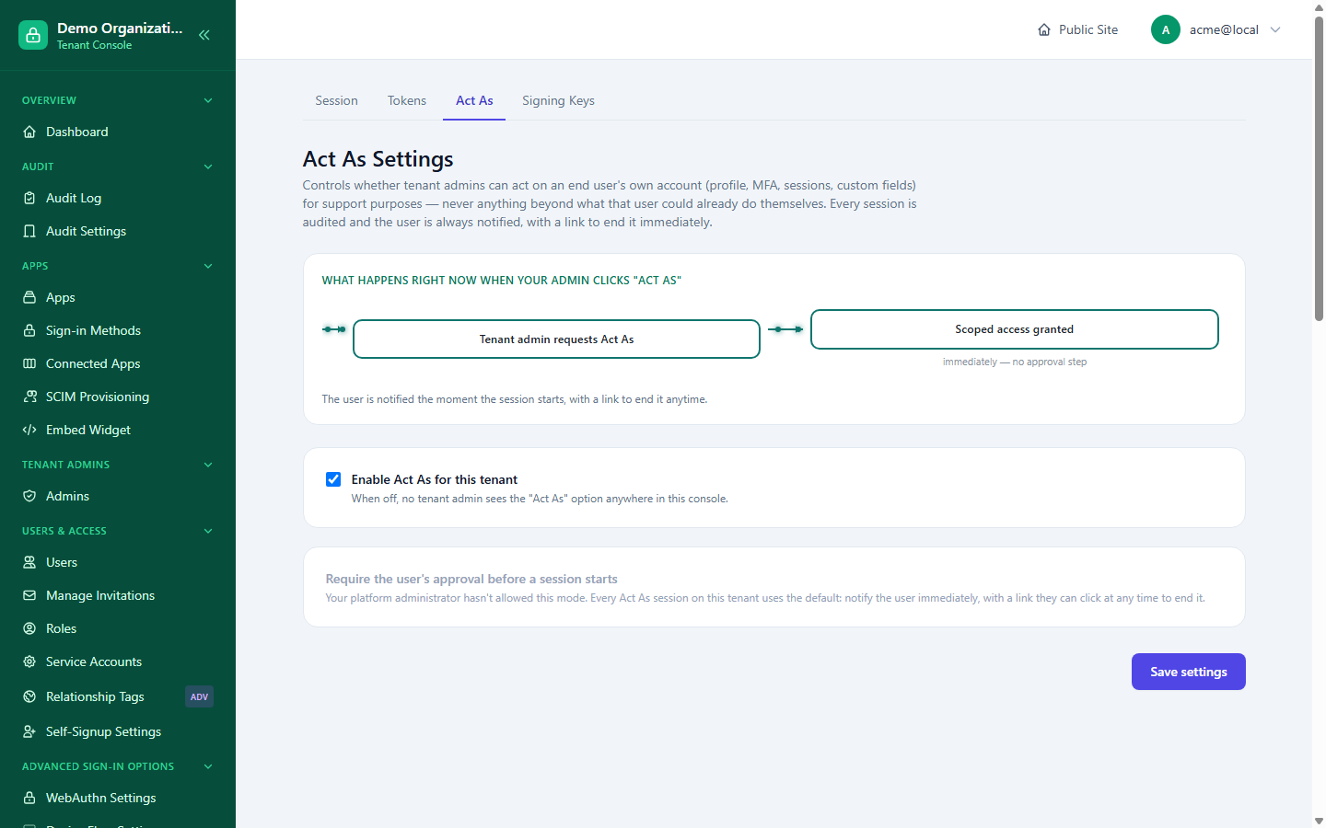Click the WebAuthn Settings lock icon
Viewport: 1326px width, 828px height.
[29, 798]
